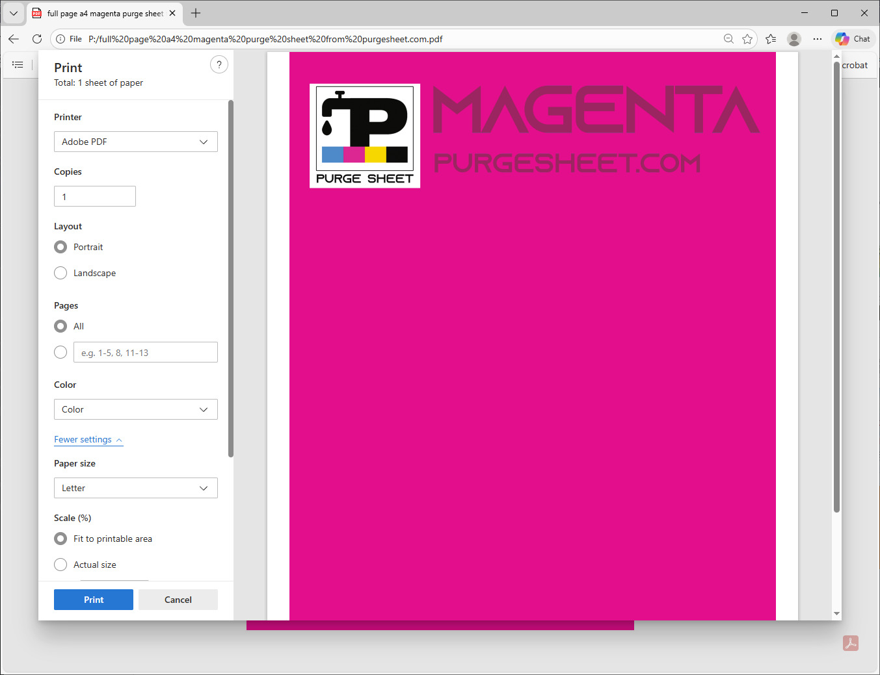Screen dimensions: 880x675
Task: Click the Print dialog heading
Action: pos(68,68)
